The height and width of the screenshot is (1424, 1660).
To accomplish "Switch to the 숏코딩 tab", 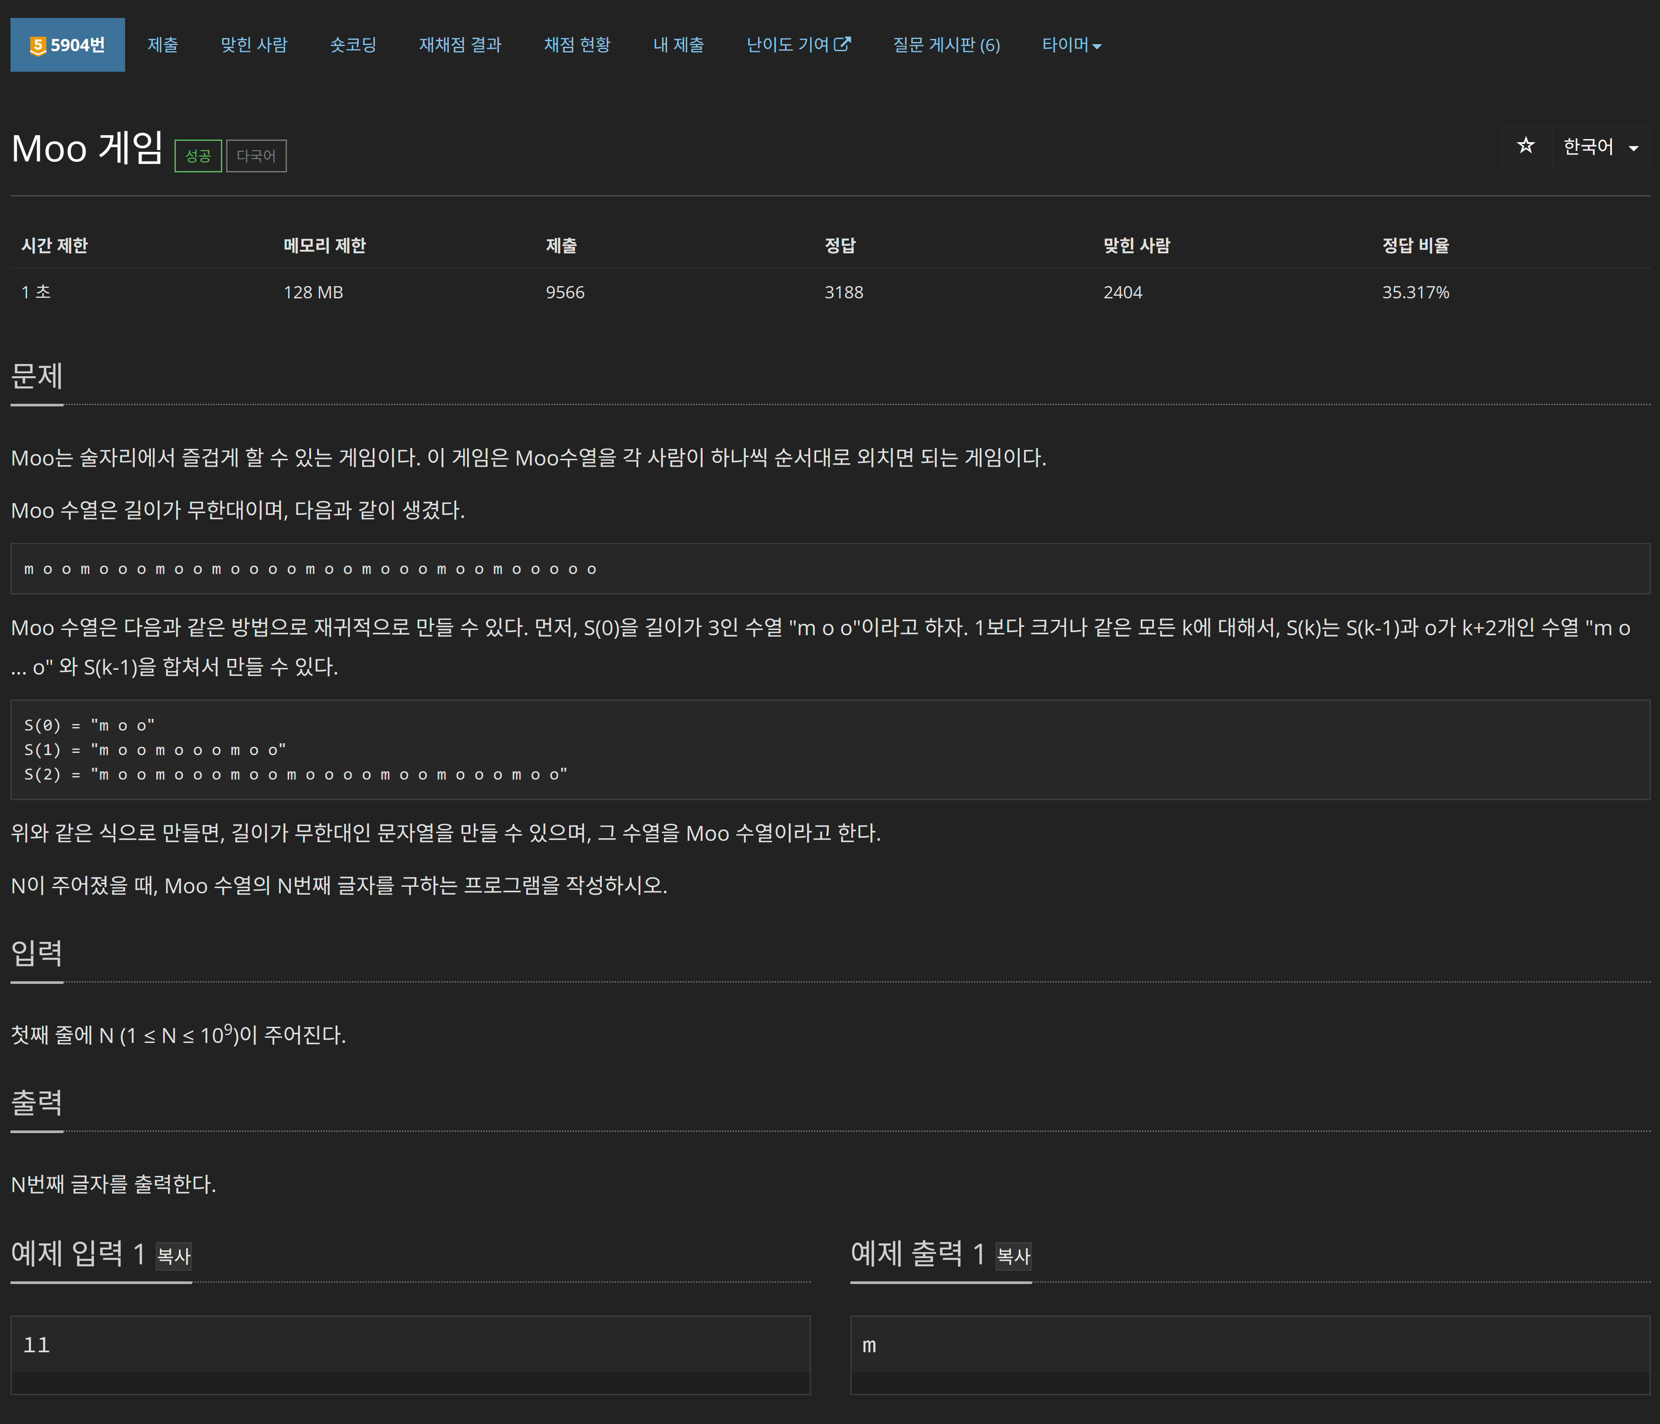I will click(353, 45).
